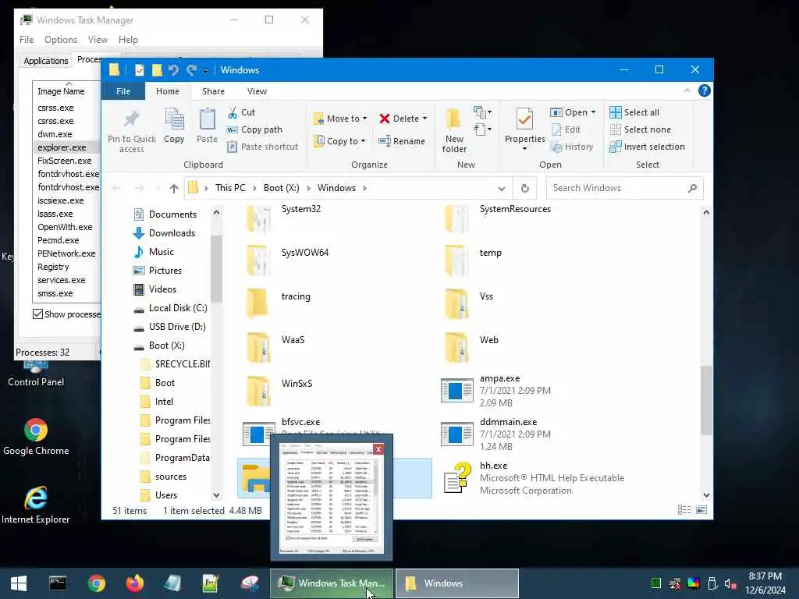Open Task Manager Options menu

(x=61, y=39)
